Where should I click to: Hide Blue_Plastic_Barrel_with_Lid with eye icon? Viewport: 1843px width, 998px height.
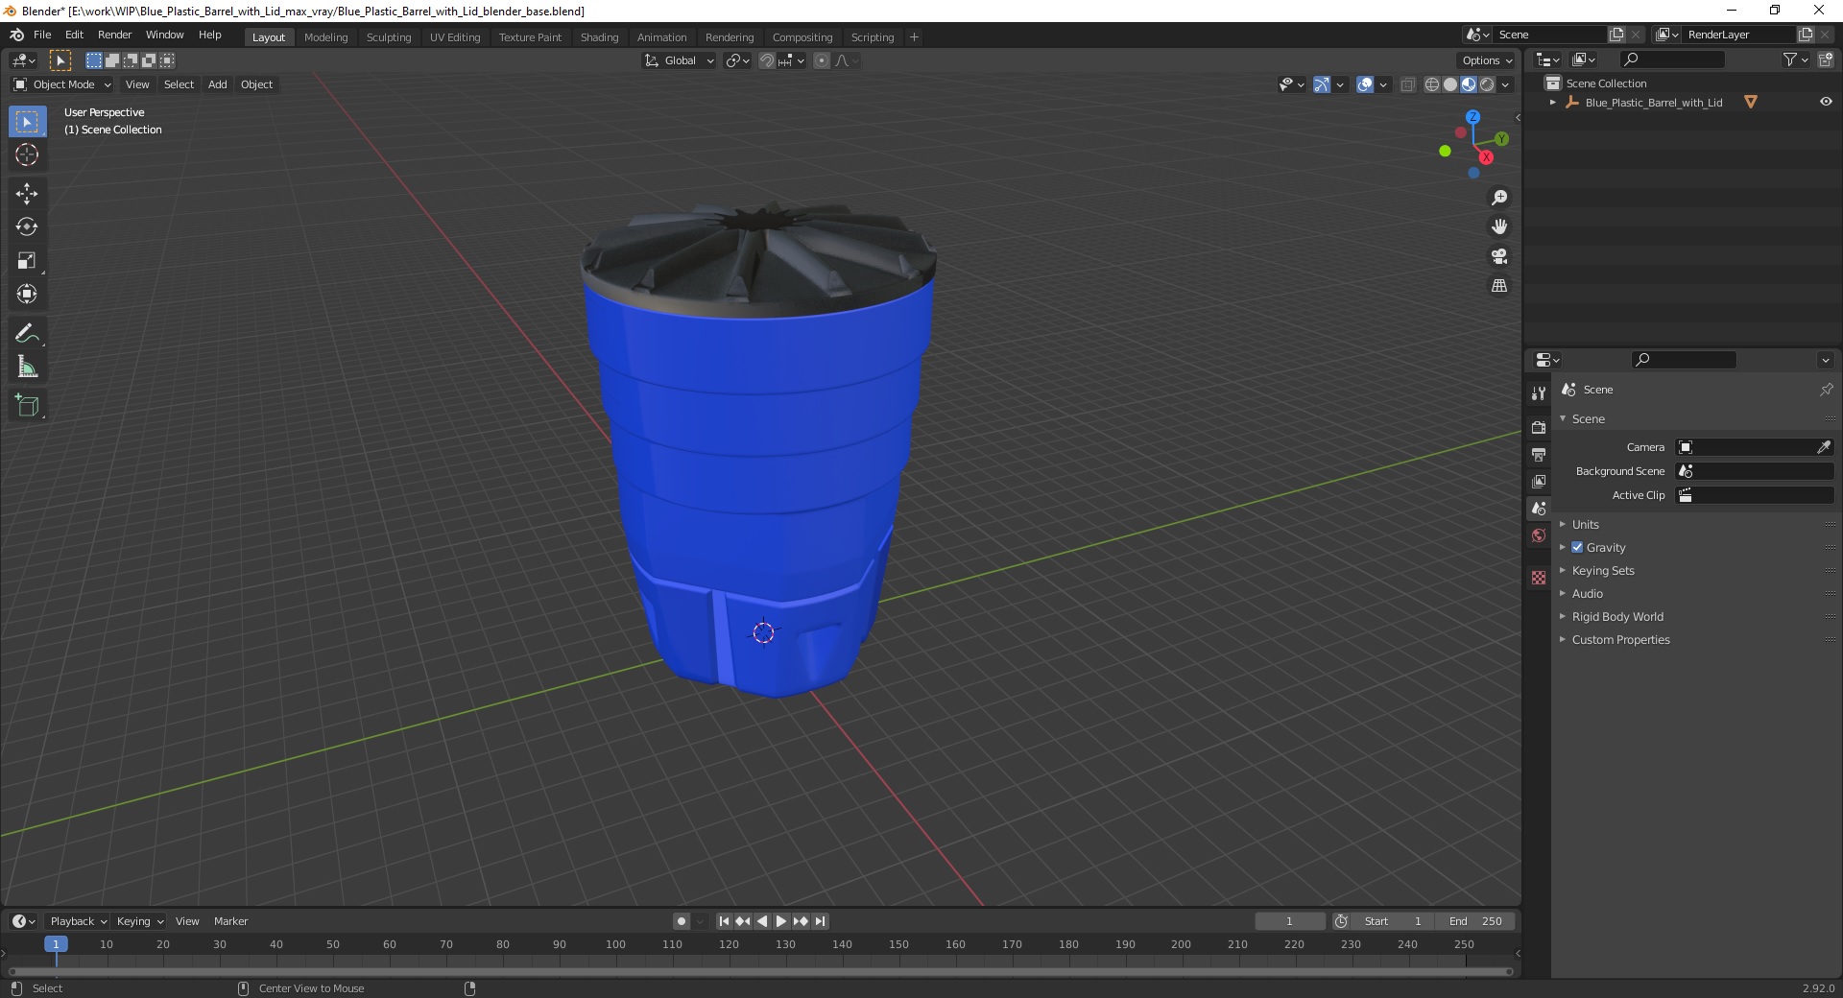click(x=1826, y=102)
